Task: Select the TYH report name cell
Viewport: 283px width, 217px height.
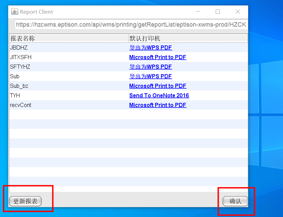Action: tap(15, 96)
